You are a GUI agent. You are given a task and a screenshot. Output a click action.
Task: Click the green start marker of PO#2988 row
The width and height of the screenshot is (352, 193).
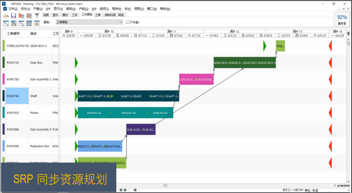pyautogui.click(x=76, y=129)
